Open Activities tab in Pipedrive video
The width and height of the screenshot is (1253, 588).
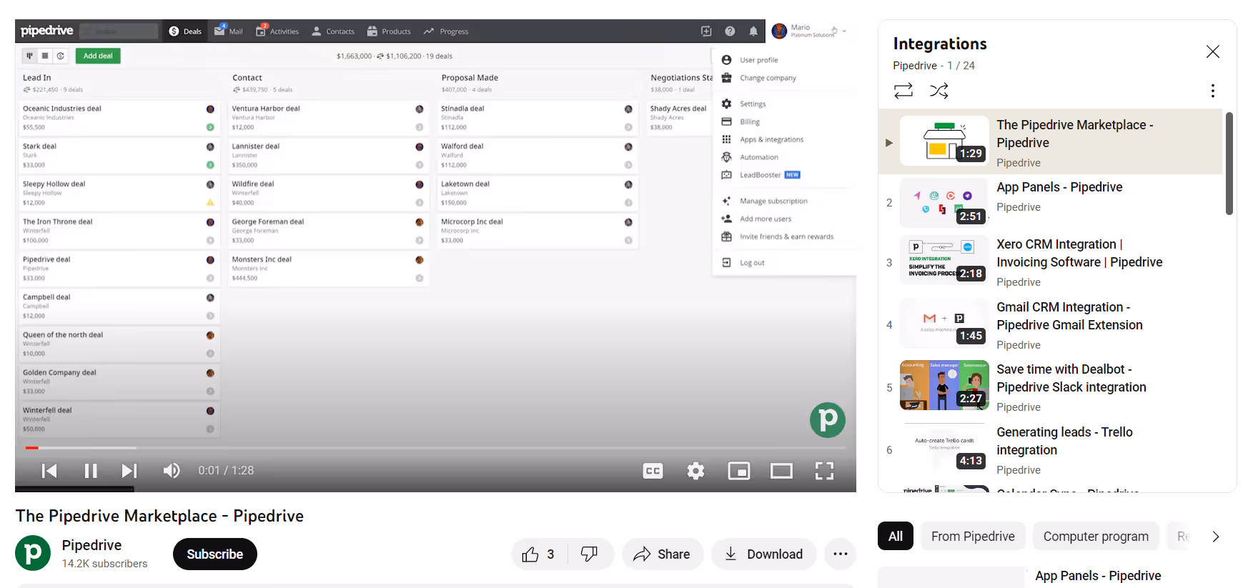point(277,31)
